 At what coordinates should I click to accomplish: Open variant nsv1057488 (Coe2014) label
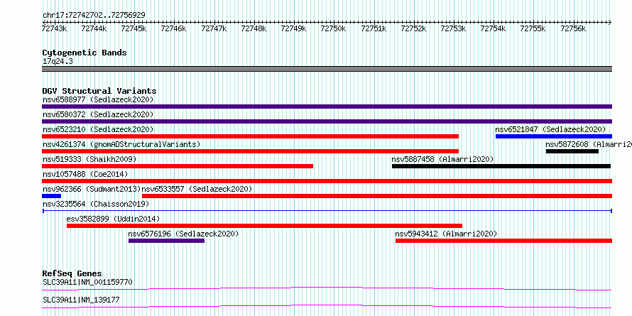(x=85, y=174)
